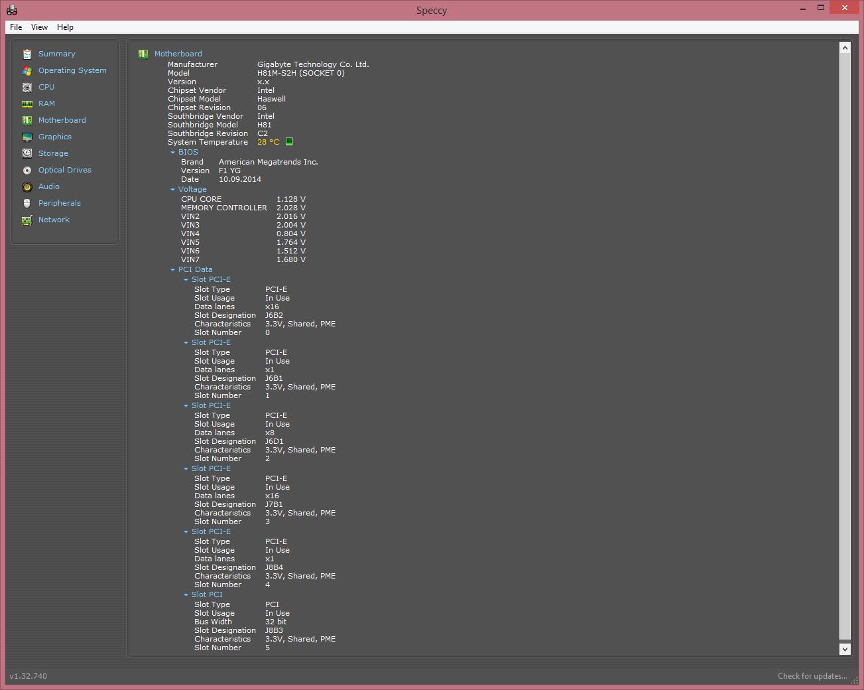Click the Peripherals mouse icon in sidebar
Viewport: 864px width, 690px height.
[x=27, y=203]
